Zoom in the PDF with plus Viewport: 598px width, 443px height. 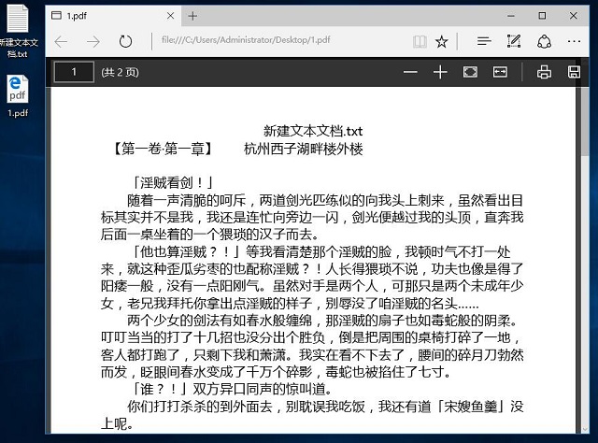[x=440, y=72]
